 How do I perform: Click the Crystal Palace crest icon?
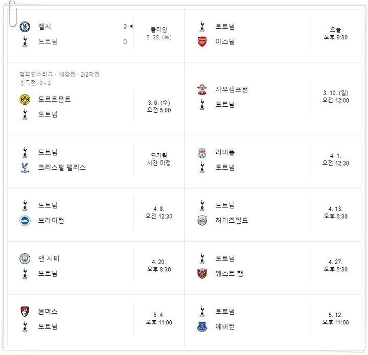click(x=25, y=168)
